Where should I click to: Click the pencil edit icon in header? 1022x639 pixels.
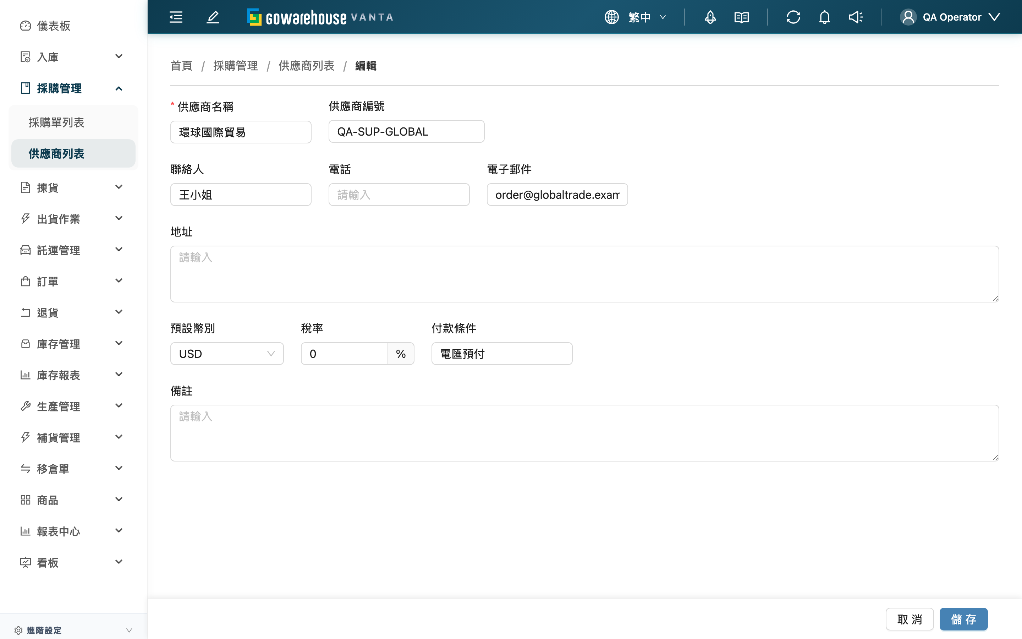[213, 17]
